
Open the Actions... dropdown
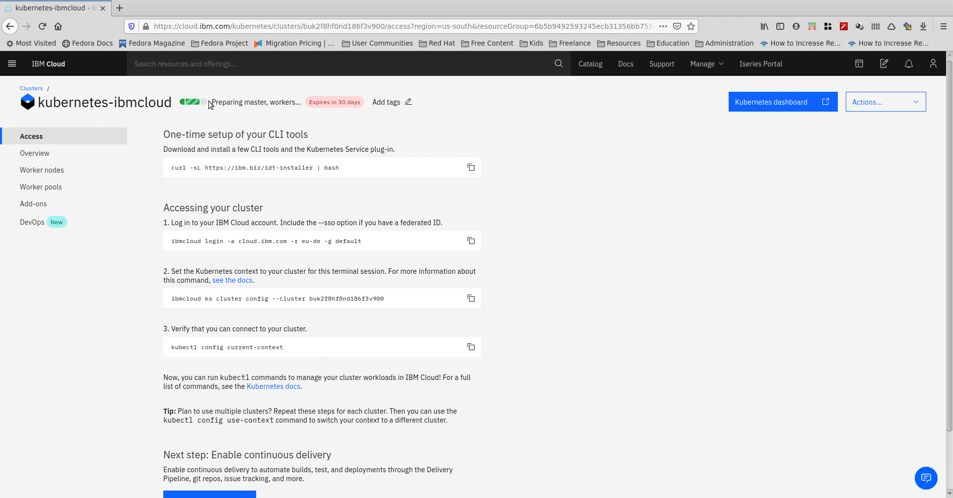[885, 102]
